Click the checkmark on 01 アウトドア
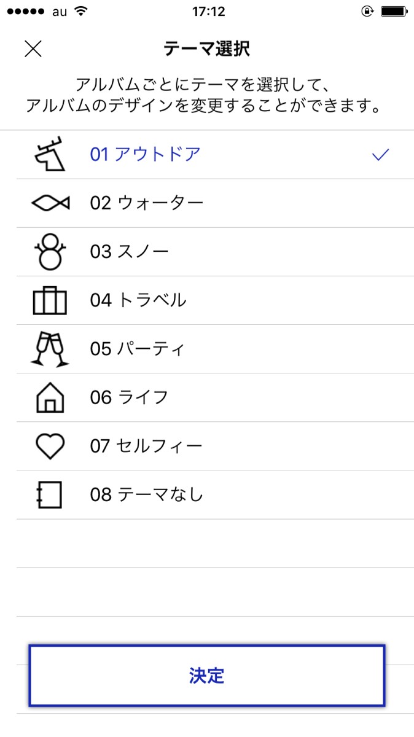The image size is (414, 737). tap(381, 155)
